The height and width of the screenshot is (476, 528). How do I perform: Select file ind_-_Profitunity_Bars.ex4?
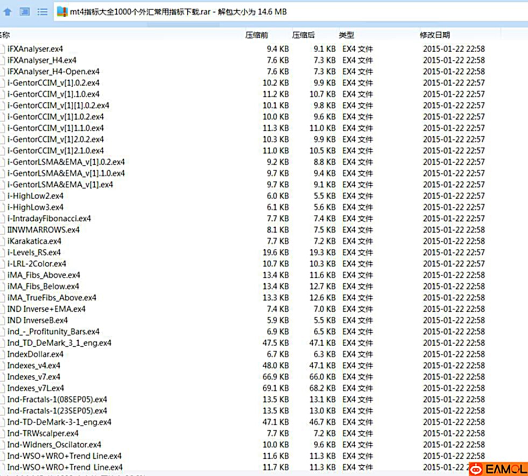pos(53,332)
